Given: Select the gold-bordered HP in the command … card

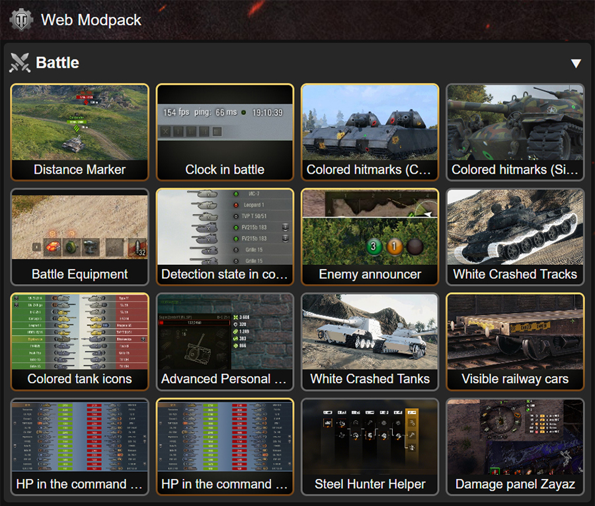Looking at the screenshot, I should [x=225, y=447].
